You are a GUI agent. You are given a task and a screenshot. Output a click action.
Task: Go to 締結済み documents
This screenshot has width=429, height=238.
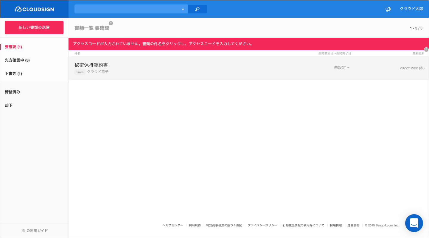pos(13,92)
